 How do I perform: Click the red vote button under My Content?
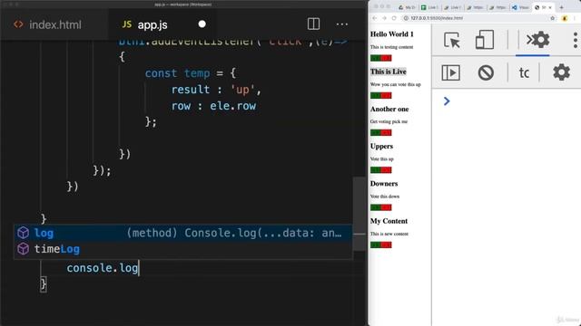tap(386, 244)
